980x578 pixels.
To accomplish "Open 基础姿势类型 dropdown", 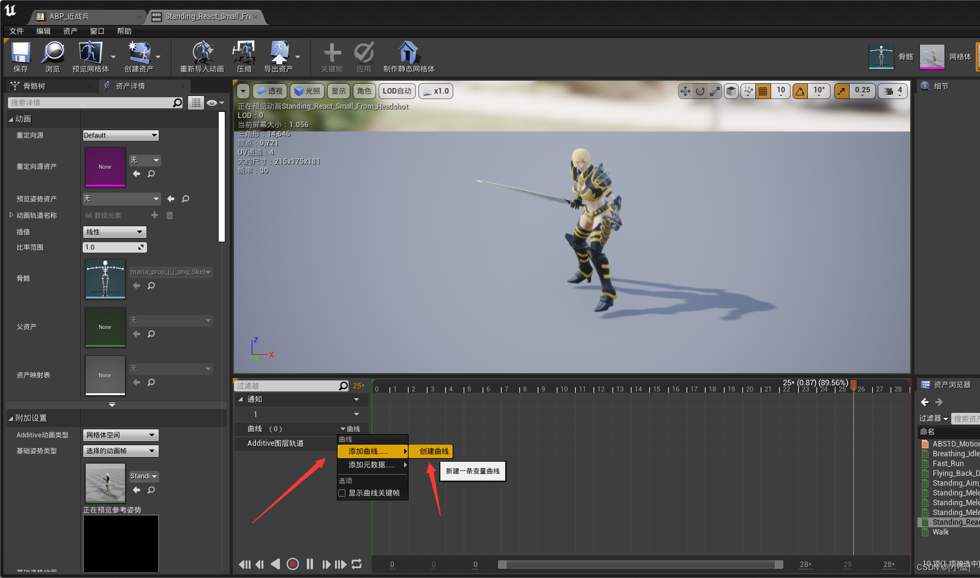I will coord(121,451).
